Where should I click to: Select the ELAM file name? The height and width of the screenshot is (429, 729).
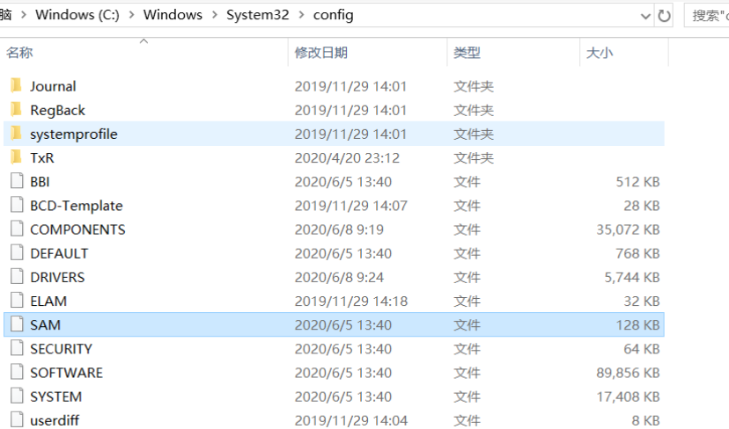pyautogui.click(x=48, y=302)
